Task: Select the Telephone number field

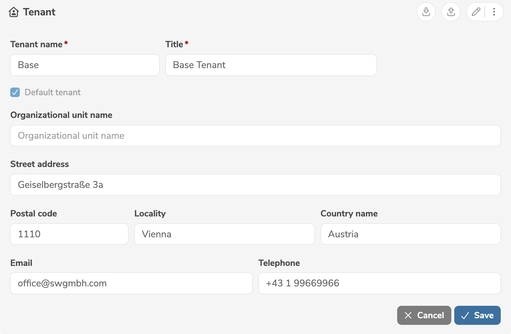Action: [379, 283]
